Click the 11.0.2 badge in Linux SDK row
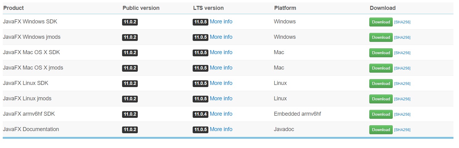Image resolution: width=459 pixels, height=148 pixels. point(130,84)
